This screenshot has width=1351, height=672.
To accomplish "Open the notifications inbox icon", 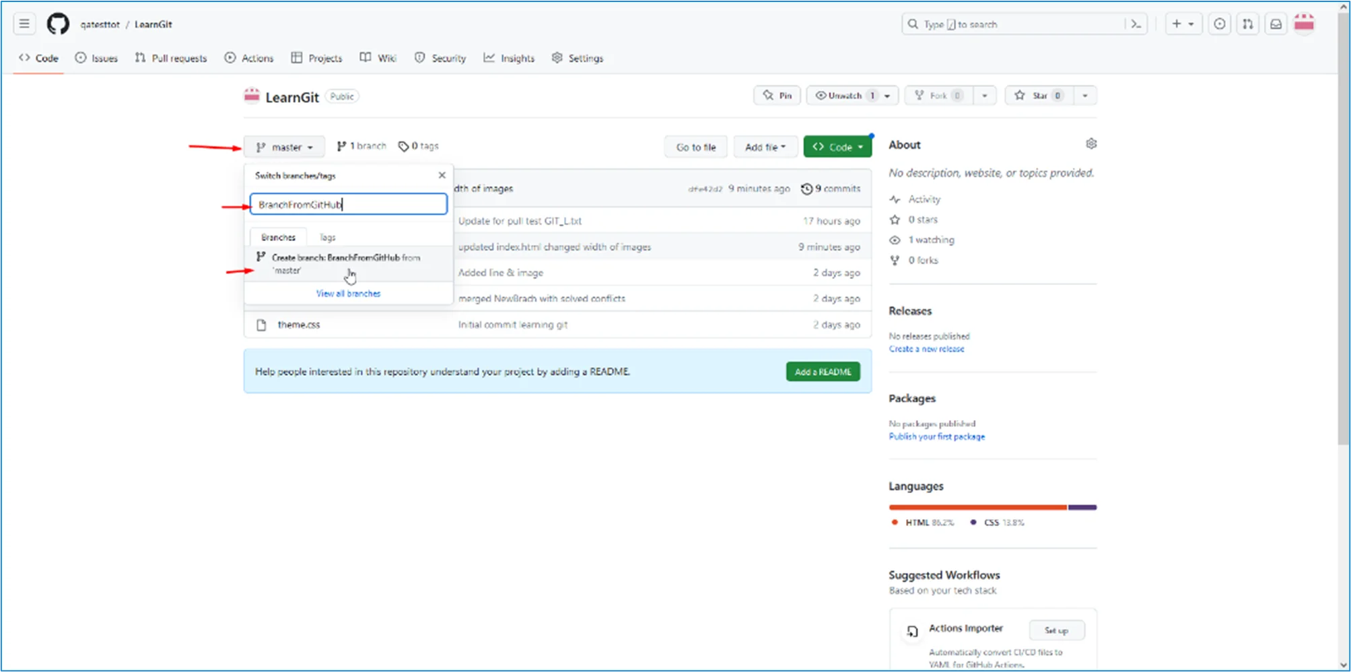I will pyautogui.click(x=1276, y=24).
